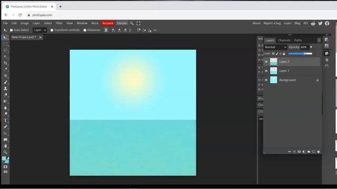Click the keyboard icon at toolbar bottom

click(x=5, y=172)
